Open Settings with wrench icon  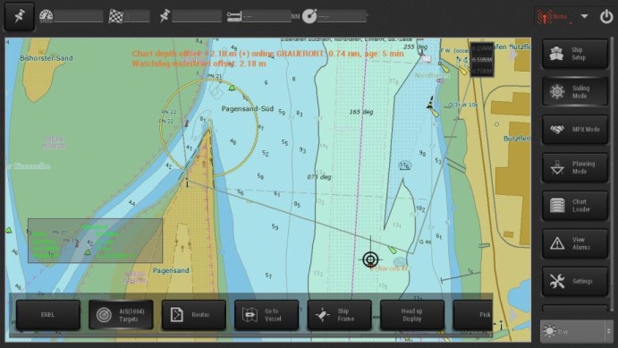[x=575, y=281]
